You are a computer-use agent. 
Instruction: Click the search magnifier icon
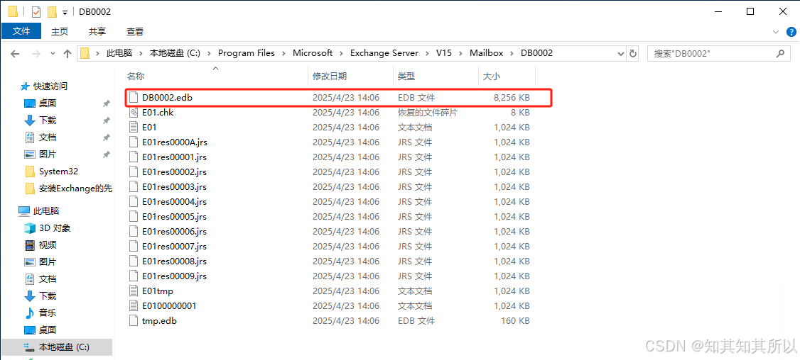click(780, 53)
